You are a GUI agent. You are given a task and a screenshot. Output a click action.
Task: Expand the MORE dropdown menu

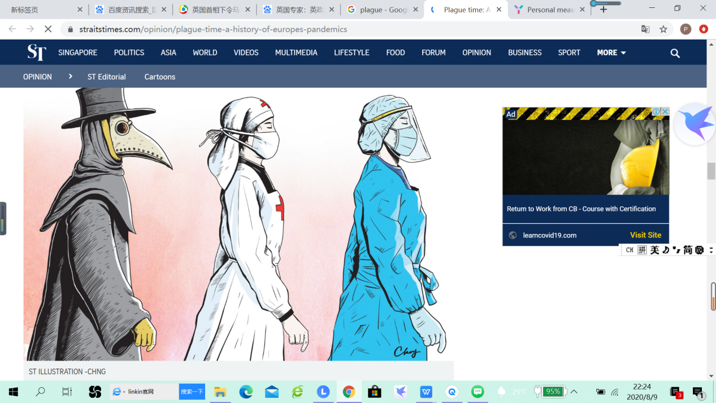(x=611, y=53)
